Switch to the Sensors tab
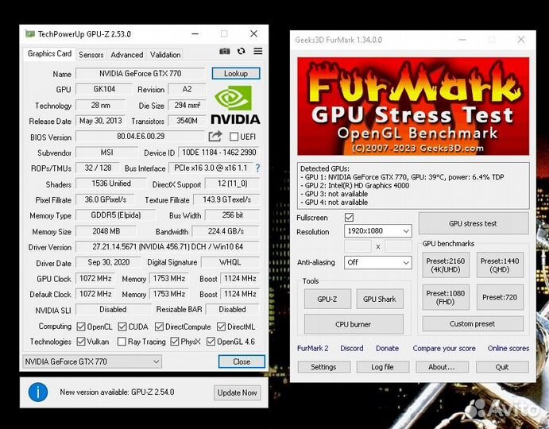The height and width of the screenshot is (429, 549). coord(91,55)
